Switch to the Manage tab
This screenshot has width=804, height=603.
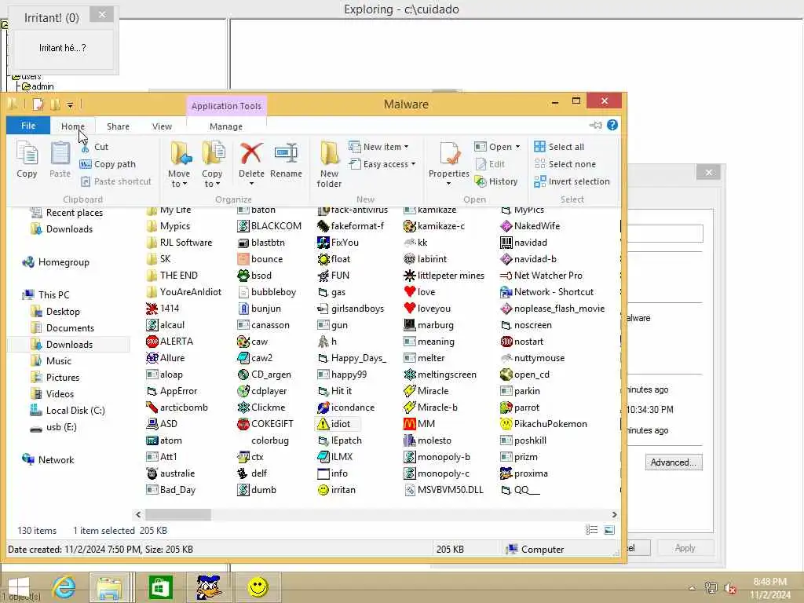coord(226,126)
